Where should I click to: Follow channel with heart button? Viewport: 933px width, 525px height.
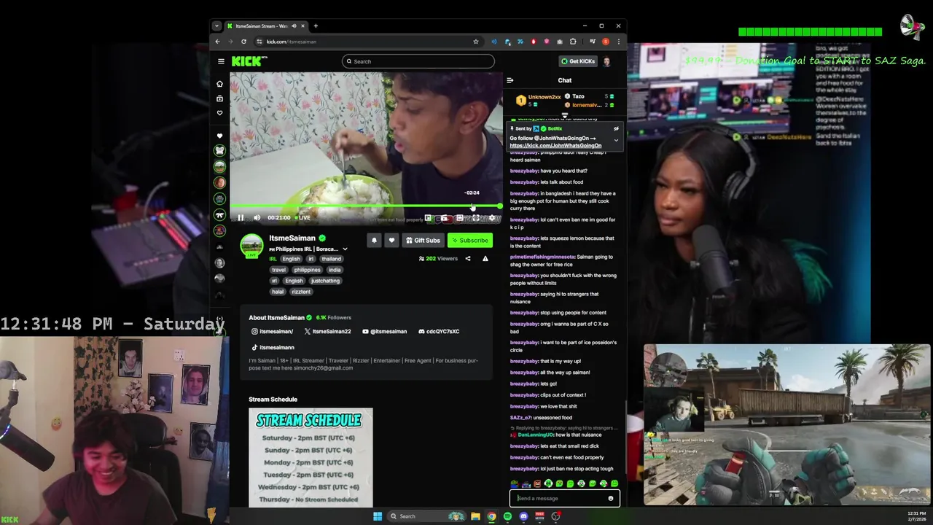(x=391, y=240)
